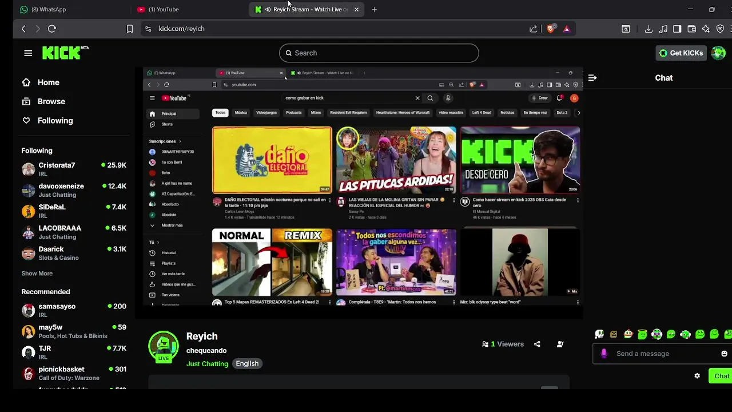Open Reyich channel name link
This screenshot has width=732, height=412.
pyautogui.click(x=202, y=336)
